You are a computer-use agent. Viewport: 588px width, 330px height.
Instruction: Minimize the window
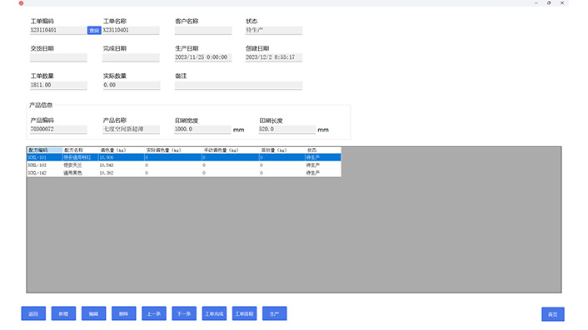point(536,3)
